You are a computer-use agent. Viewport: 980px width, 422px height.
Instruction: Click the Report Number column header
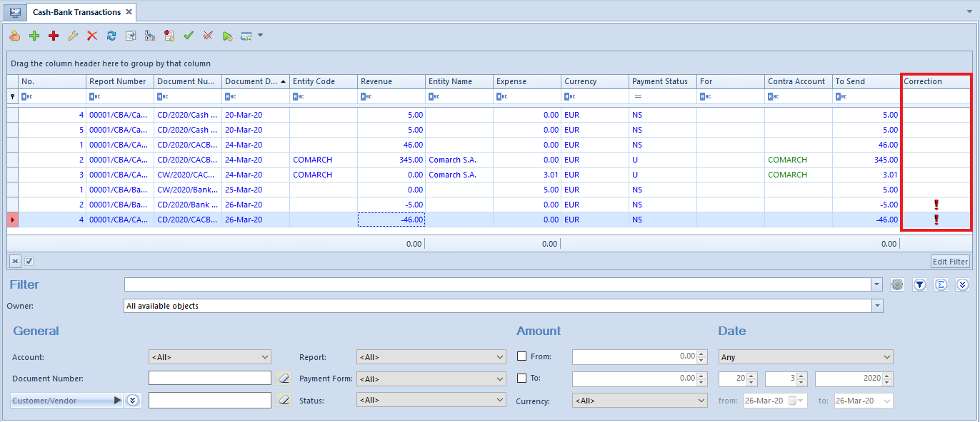pos(120,81)
